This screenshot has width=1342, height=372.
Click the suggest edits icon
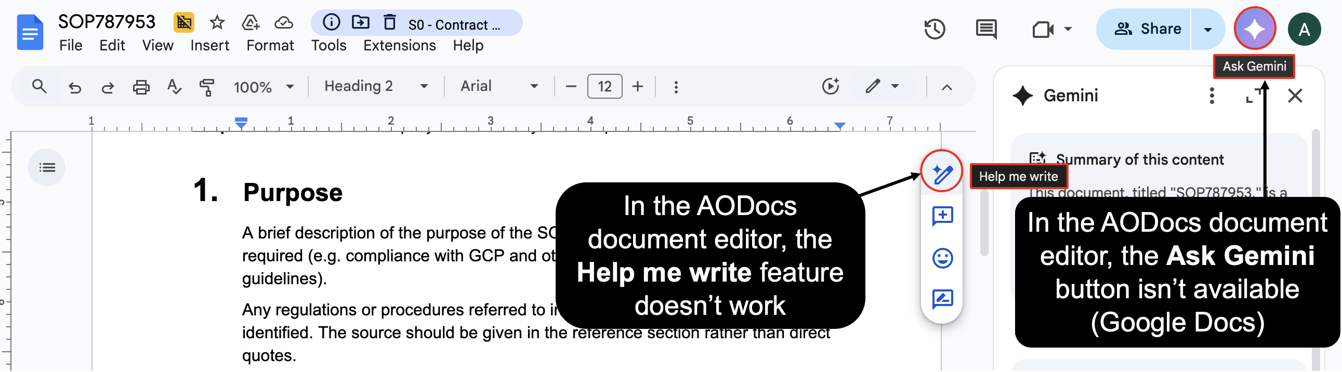click(942, 300)
